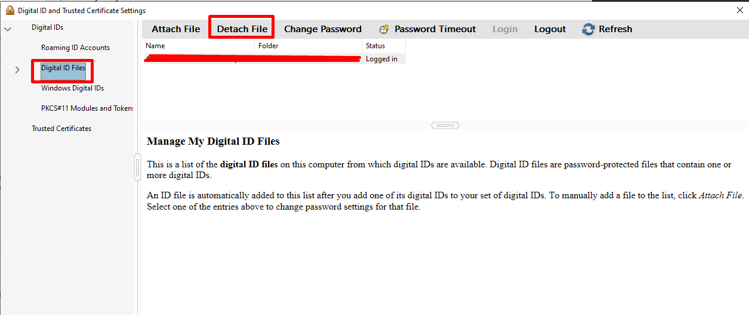Screen dimensions: 749x315
Task: Sort list by Name column header
Action: [155, 46]
